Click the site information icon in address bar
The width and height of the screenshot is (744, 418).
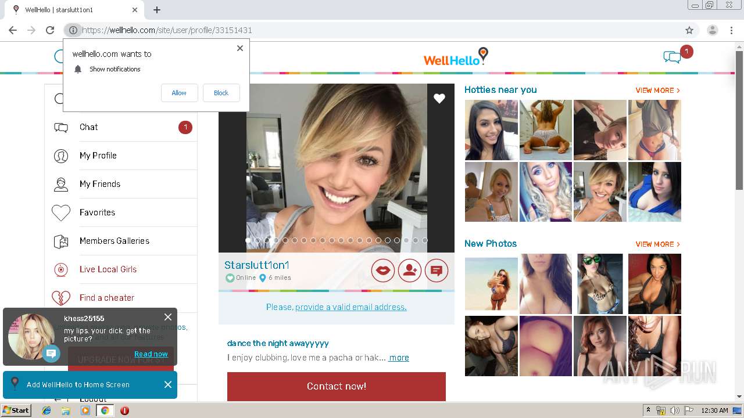coord(73,30)
